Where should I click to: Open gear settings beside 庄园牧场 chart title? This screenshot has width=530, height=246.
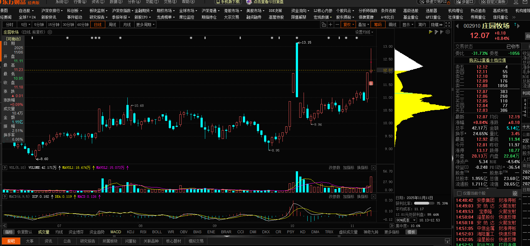point(50,32)
